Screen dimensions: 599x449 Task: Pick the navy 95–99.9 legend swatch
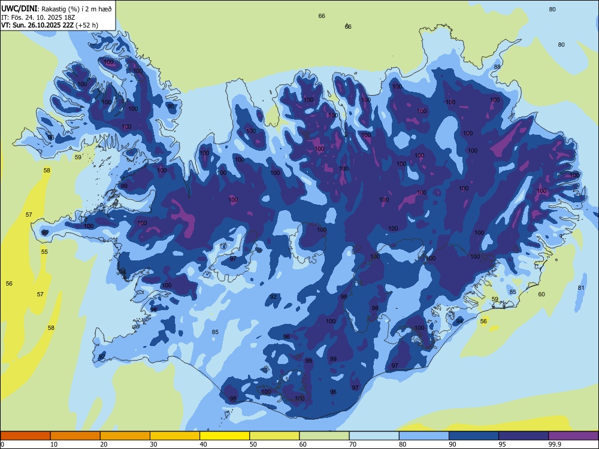click(x=524, y=436)
